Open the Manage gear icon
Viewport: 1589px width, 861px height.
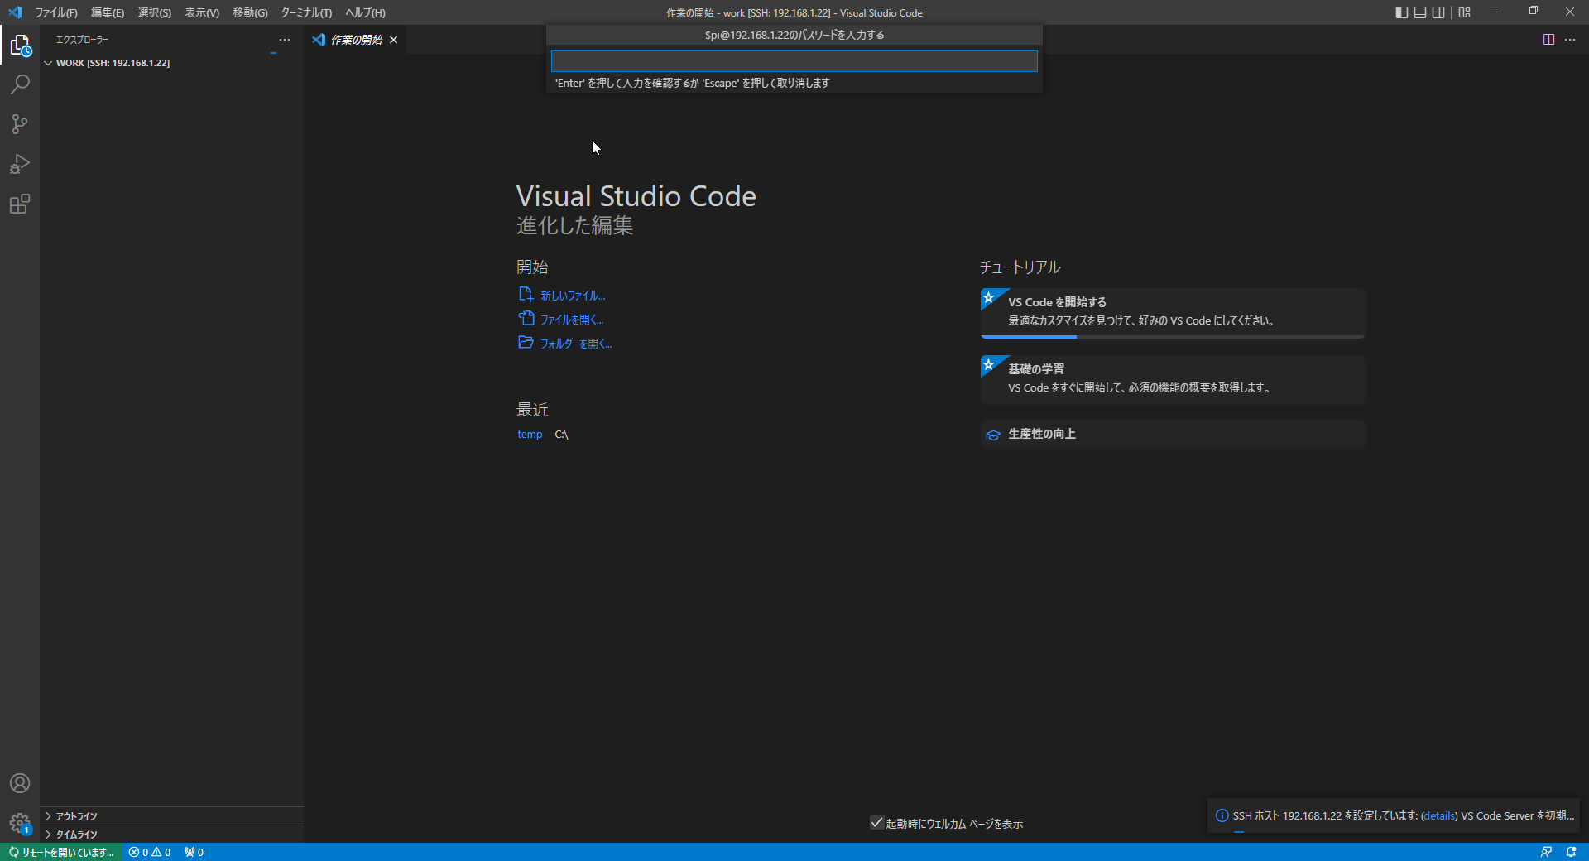coord(20,823)
